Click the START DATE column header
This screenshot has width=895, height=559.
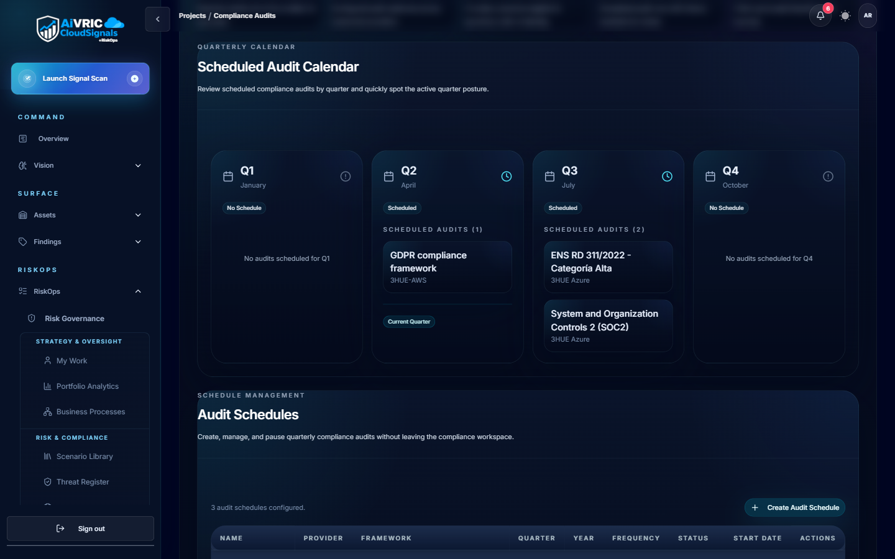click(x=757, y=539)
